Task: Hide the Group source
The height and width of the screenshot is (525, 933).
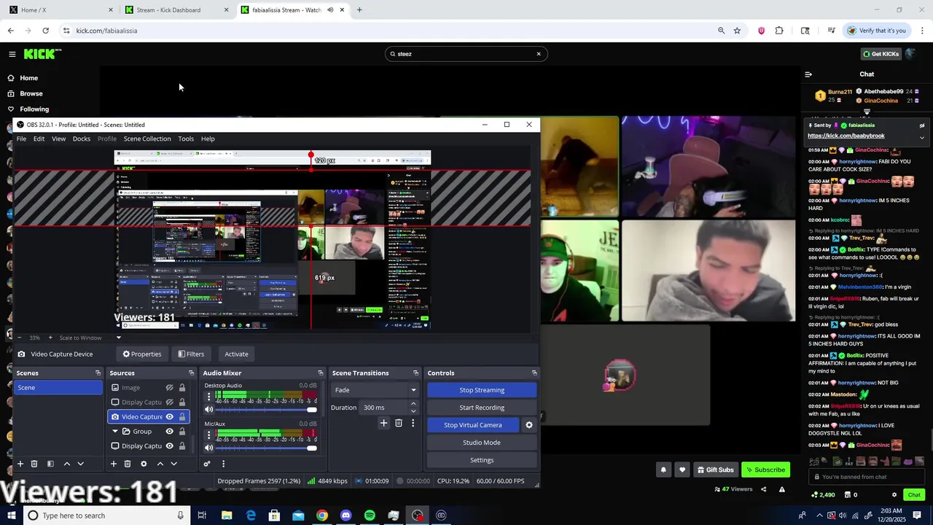Action: point(169,432)
